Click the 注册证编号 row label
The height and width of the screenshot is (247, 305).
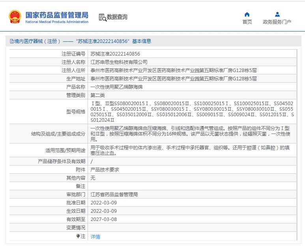[x=73, y=54]
